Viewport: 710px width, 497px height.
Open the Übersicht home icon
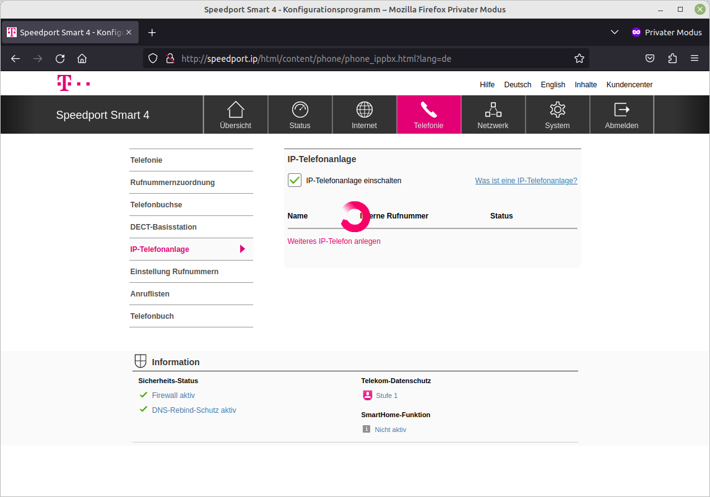coord(235,110)
